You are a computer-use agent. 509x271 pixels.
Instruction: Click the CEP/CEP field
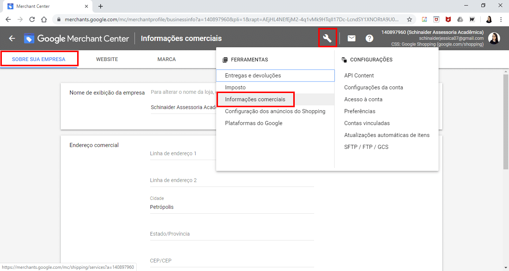(232, 261)
